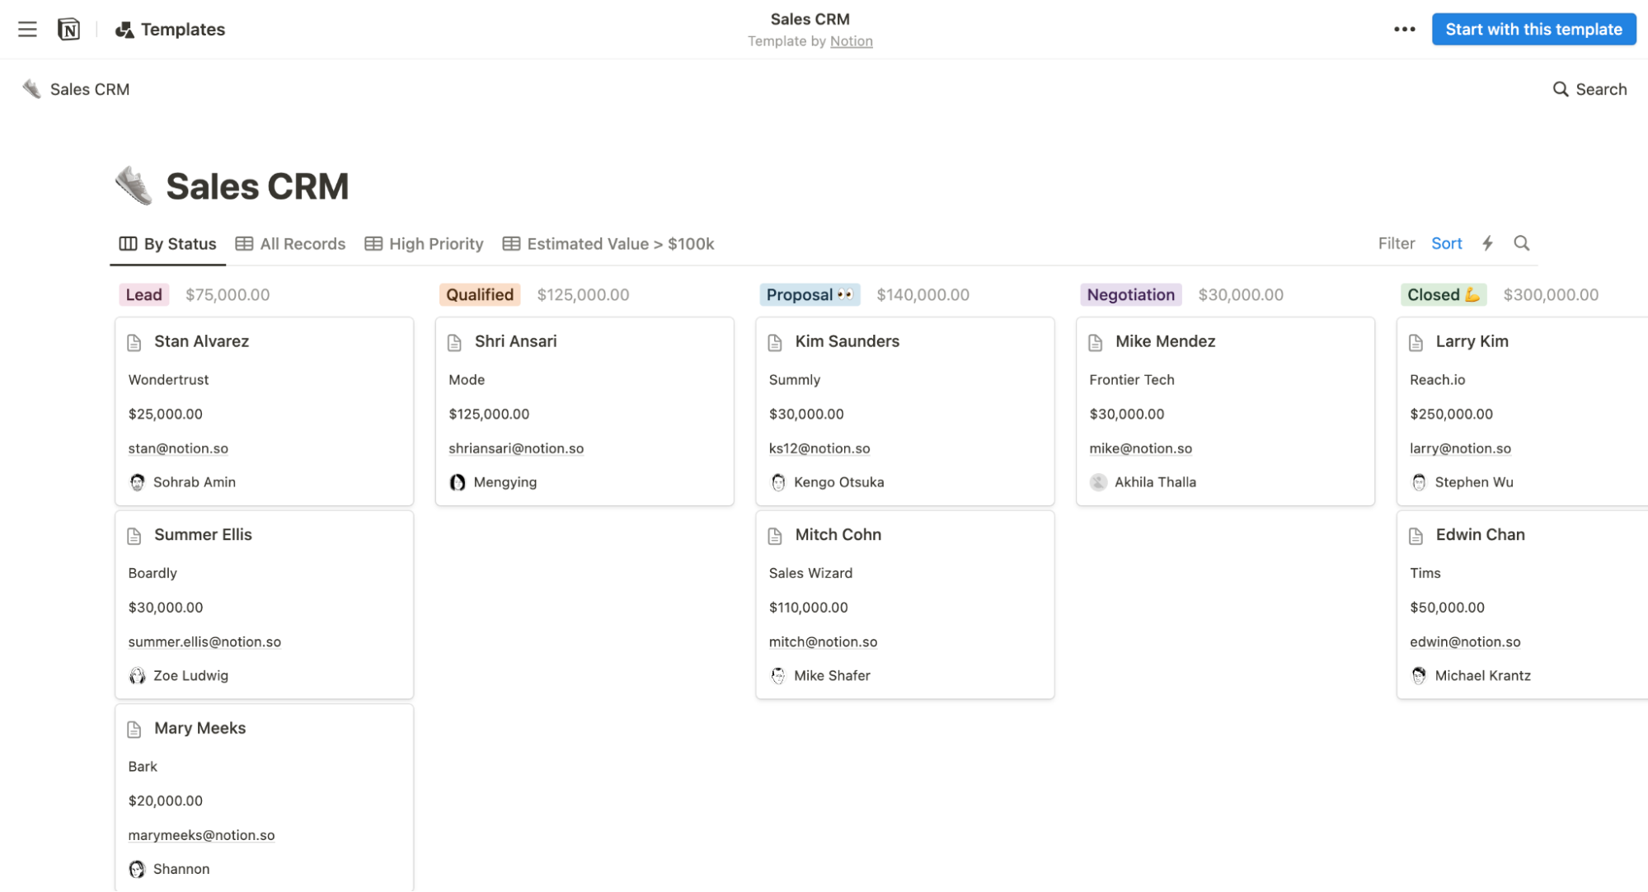Click Proposal column total $140,000.00
Screen dimensions: 1648x892
tap(923, 295)
